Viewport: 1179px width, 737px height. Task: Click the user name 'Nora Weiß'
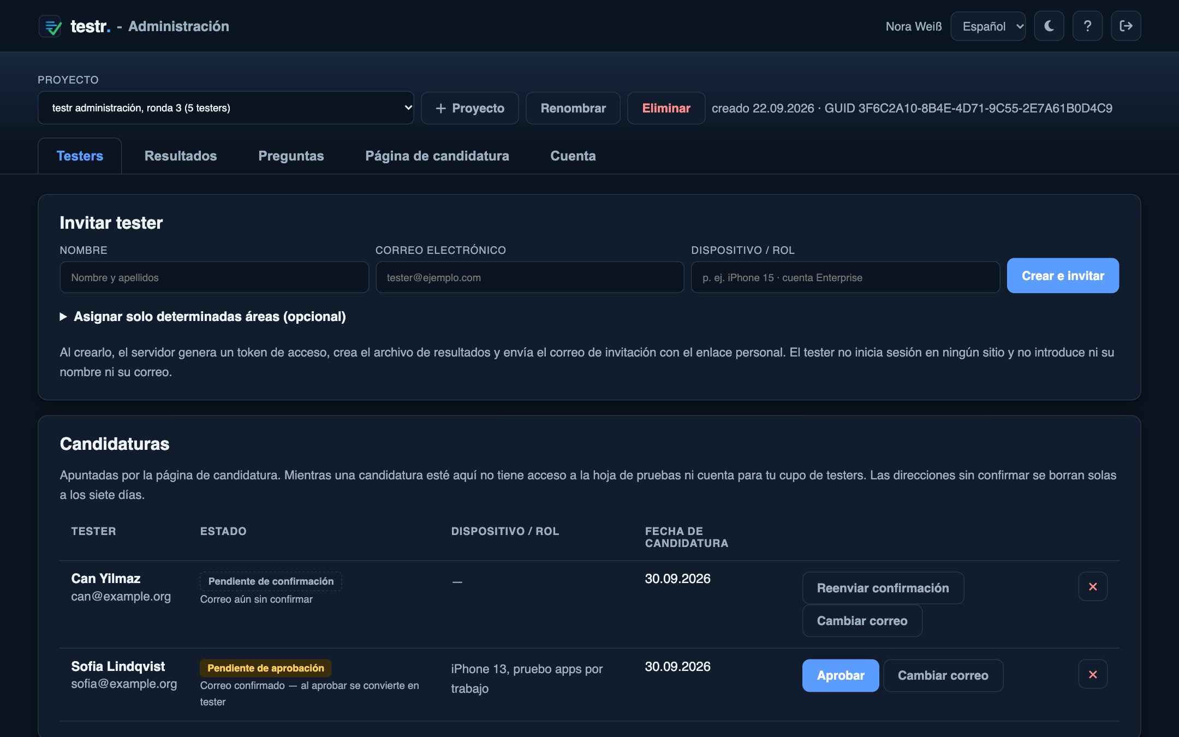[914, 26]
